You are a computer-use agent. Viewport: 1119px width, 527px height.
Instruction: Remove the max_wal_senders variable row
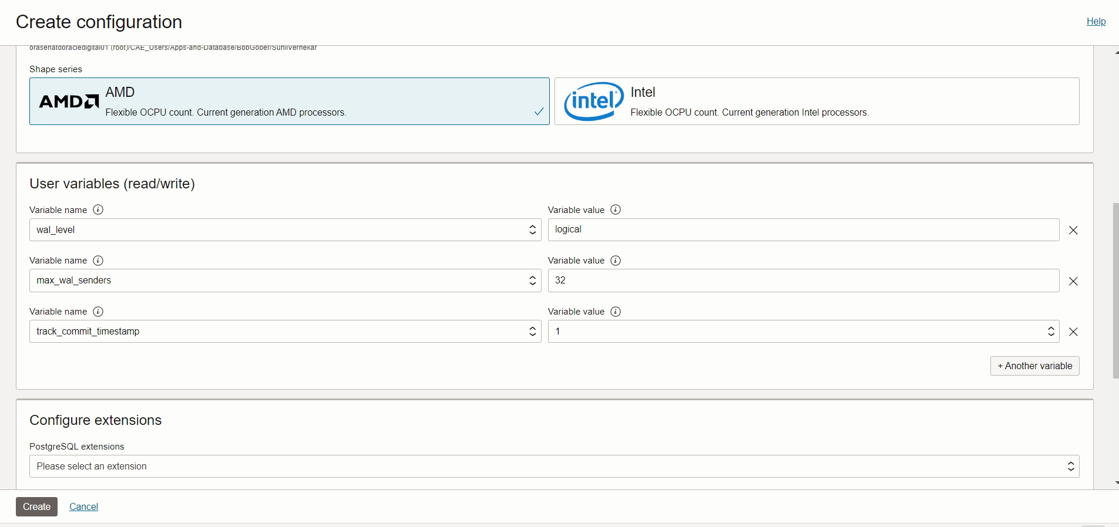click(1073, 281)
